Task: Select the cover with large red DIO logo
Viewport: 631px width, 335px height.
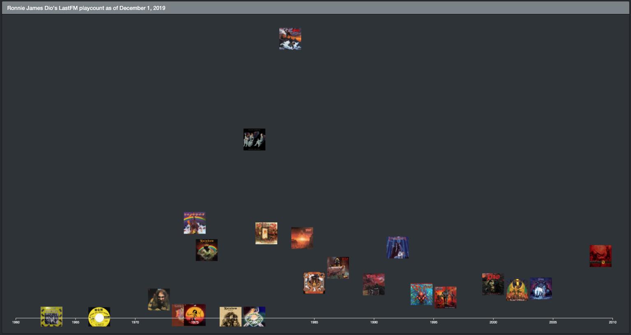Action: (x=493, y=284)
